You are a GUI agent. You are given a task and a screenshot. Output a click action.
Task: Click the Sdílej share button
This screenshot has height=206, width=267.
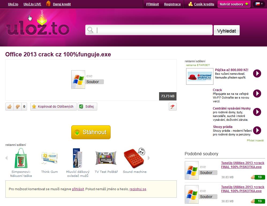pos(87,107)
